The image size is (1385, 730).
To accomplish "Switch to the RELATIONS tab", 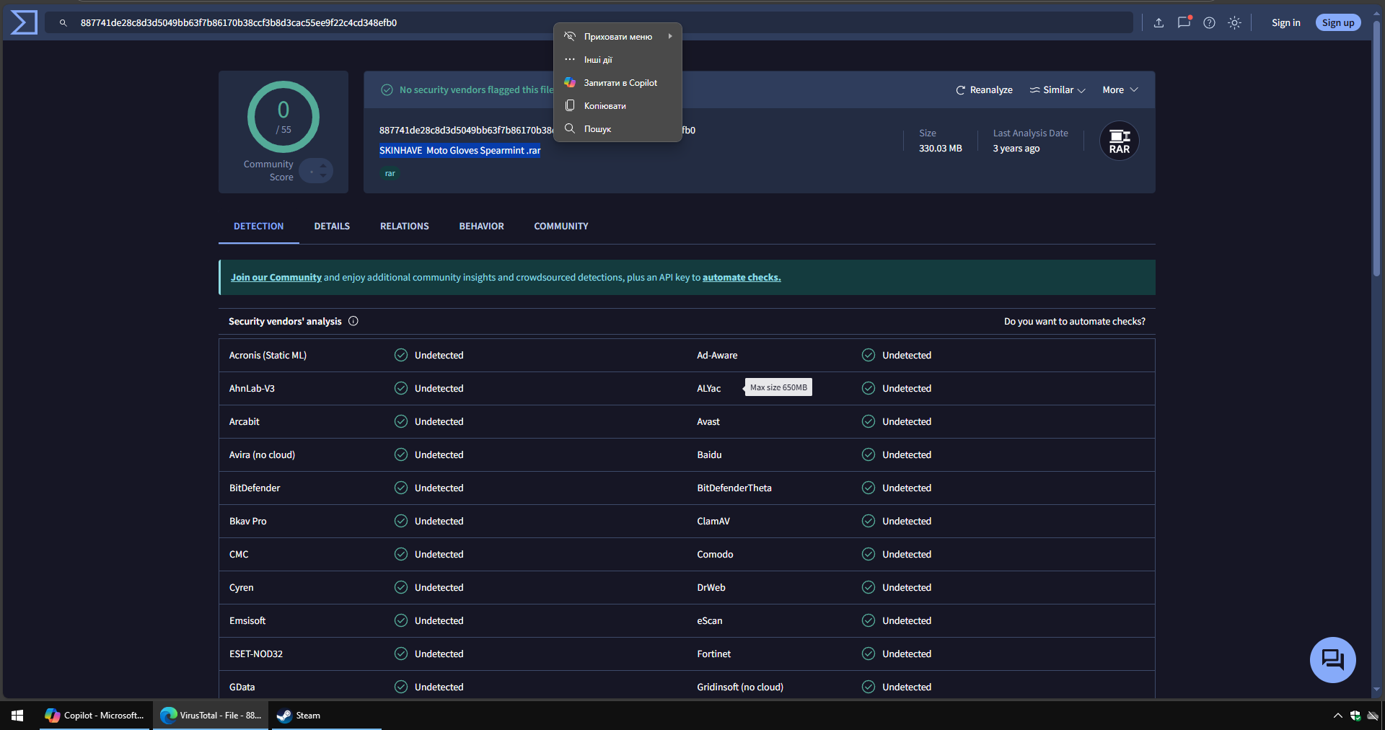I will [405, 227].
